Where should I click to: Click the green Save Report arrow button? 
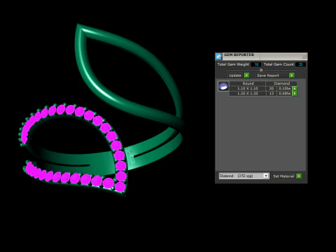[292, 76]
